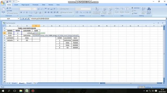This screenshot has height=93, width=167.
Task: Select cell with name LUKMAN
Action: [x=10, y=38]
